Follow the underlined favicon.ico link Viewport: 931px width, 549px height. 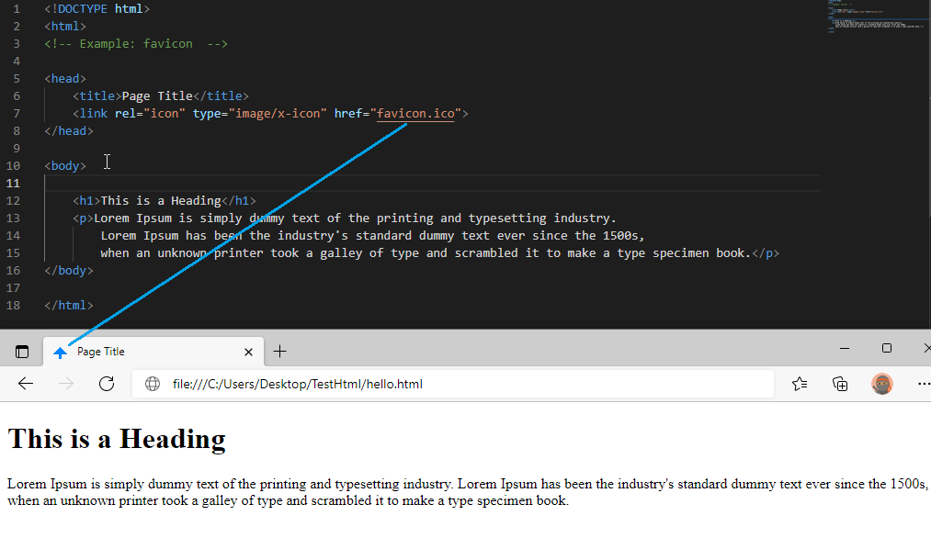point(415,113)
